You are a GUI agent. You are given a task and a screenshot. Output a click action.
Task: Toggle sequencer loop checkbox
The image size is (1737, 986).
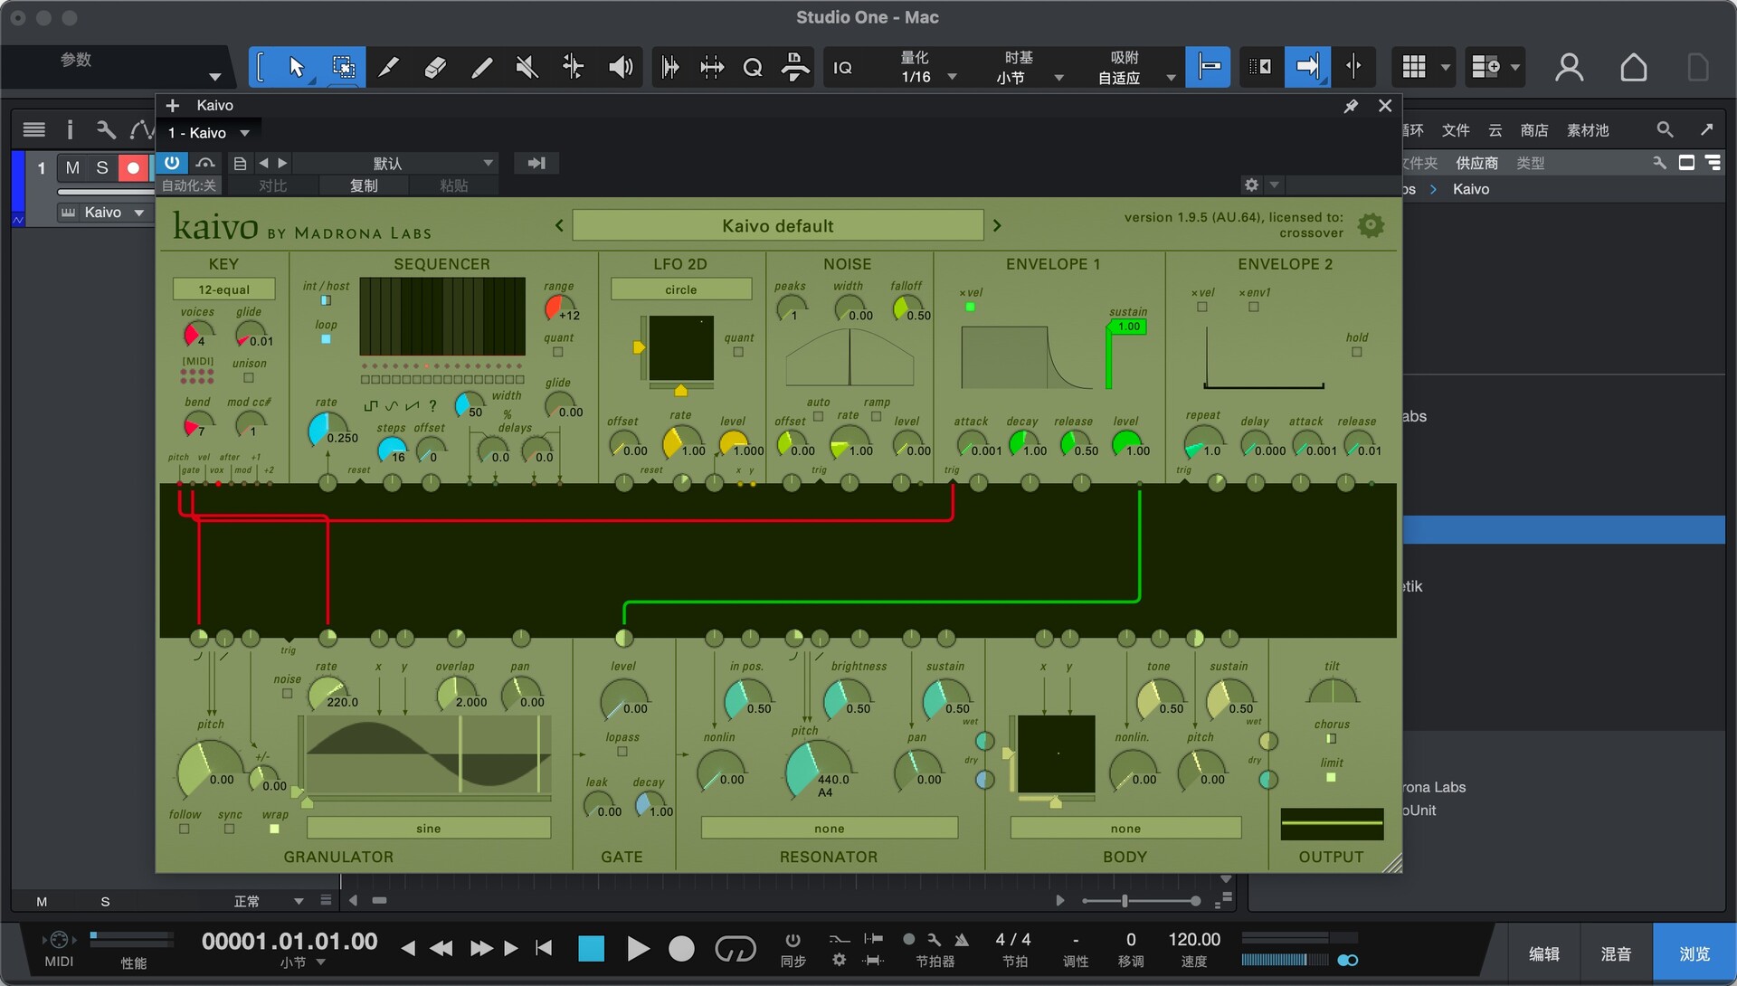tap(326, 339)
